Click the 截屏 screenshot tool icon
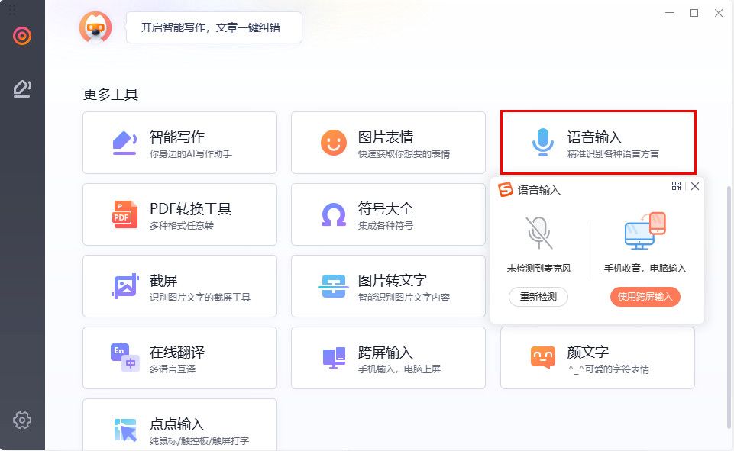Viewport: 734px width, 451px height. pos(125,286)
